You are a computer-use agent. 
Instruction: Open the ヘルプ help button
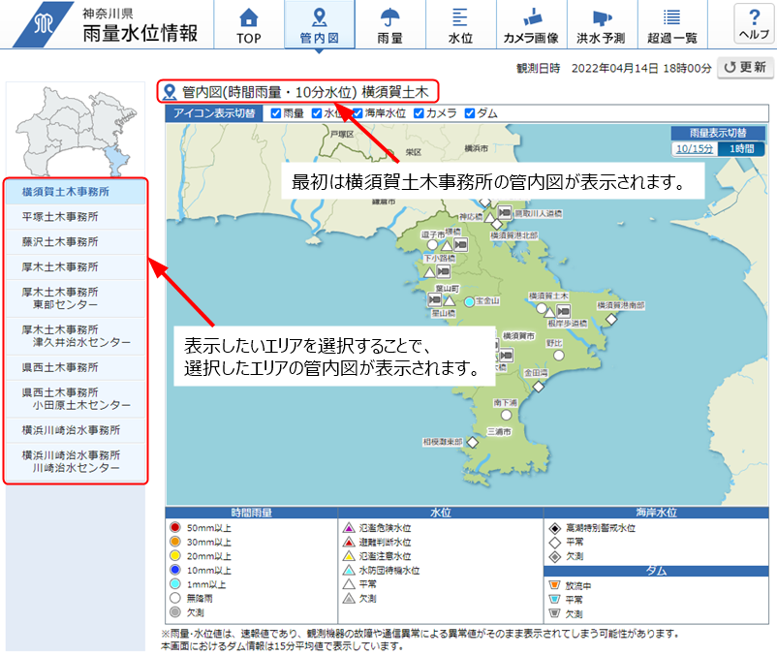[x=754, y=23]
